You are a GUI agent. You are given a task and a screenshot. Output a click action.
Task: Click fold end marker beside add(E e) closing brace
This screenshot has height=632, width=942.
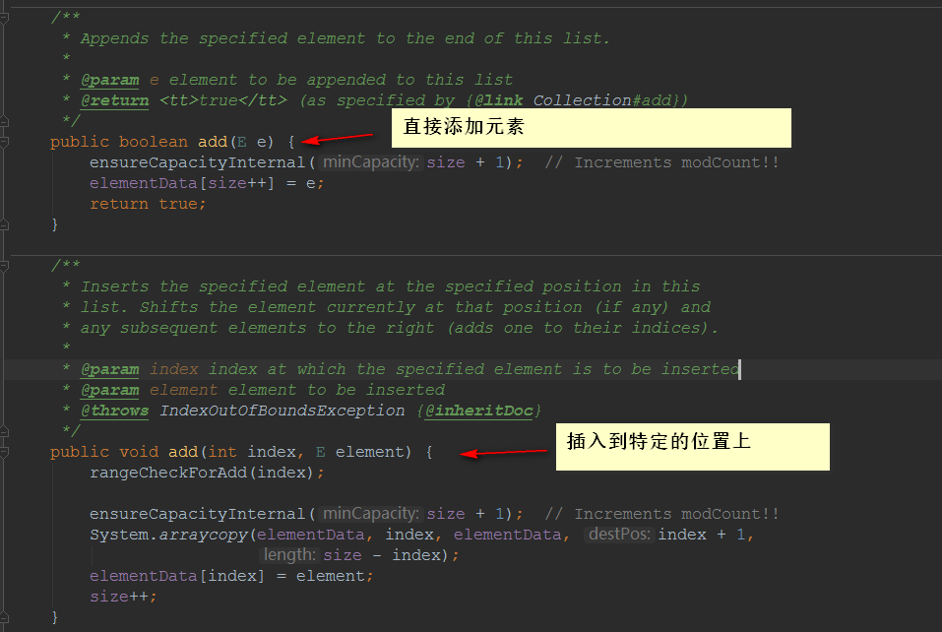pos(4,225)
